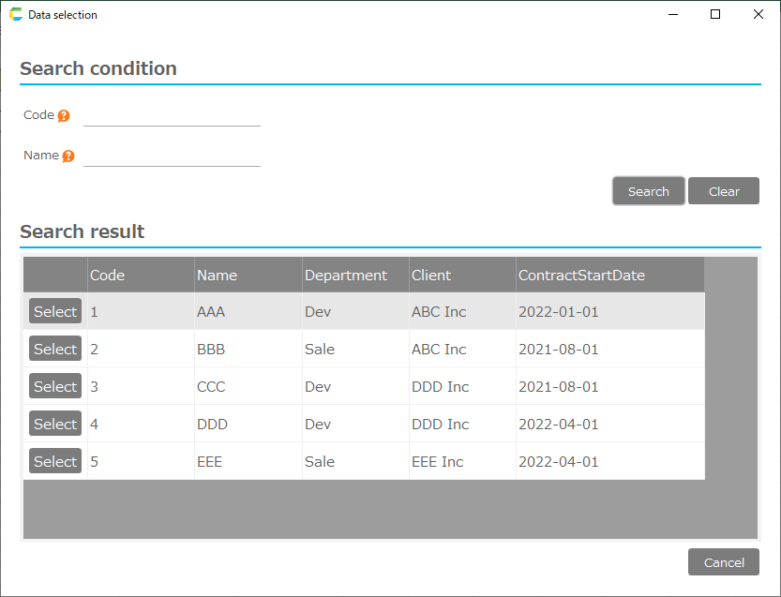Click the help icon next to Code

pos(64,116)
